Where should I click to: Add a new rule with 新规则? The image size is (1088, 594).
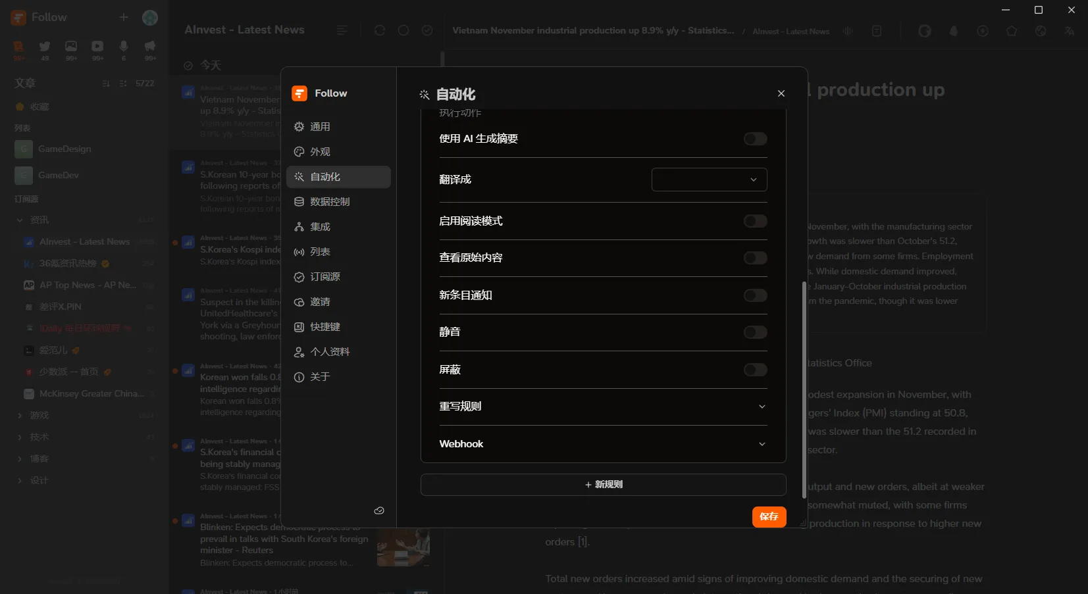click(x=604, y=485)
